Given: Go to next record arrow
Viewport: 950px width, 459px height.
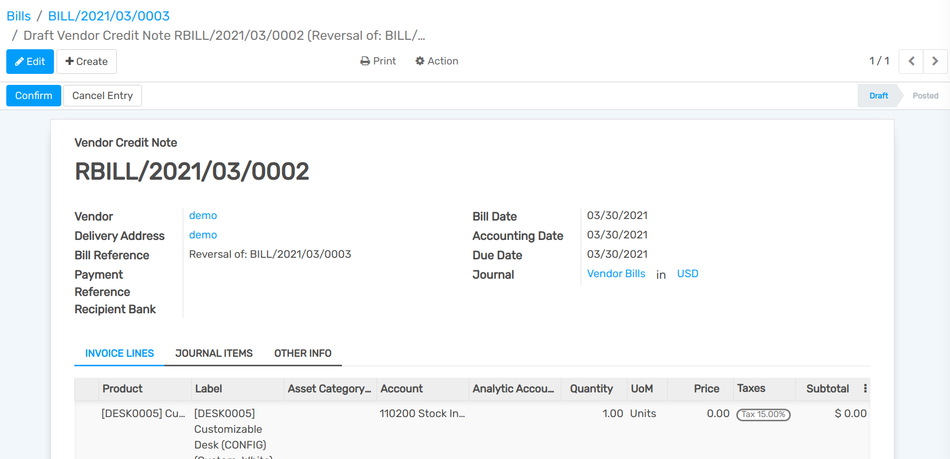Looking at the screenshot, I should (935, 61).
